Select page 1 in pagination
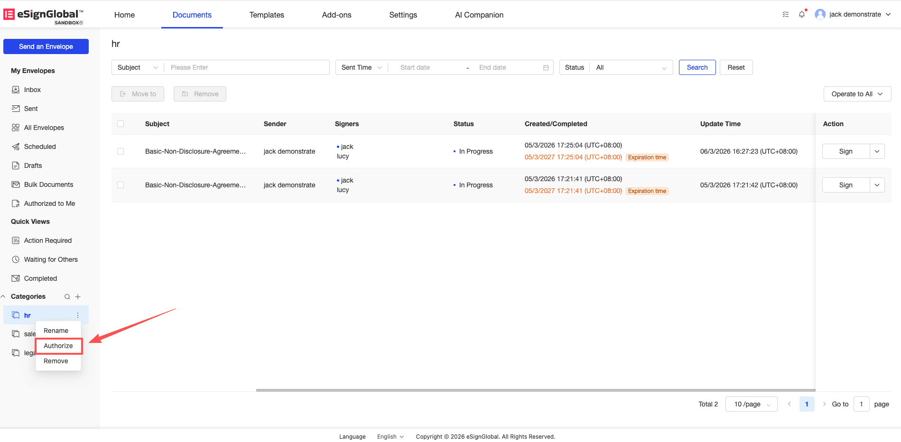This screenshot has height=442, width=901. [x=807, y=404]
